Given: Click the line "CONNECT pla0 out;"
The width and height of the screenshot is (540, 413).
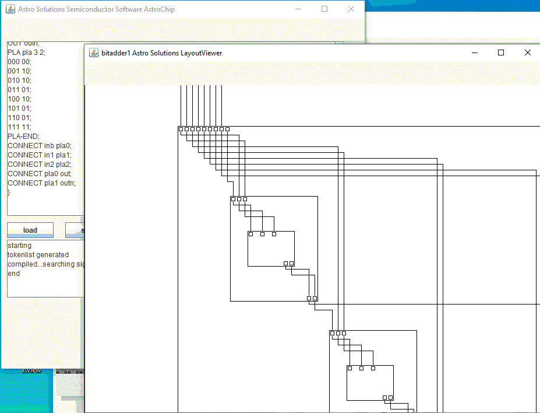Looking at the screenshot, I should pyautogui.click(x=40, y=173).
